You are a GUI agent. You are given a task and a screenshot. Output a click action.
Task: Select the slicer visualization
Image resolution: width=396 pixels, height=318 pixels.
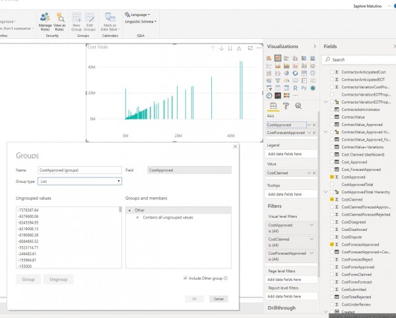(269, 88)
